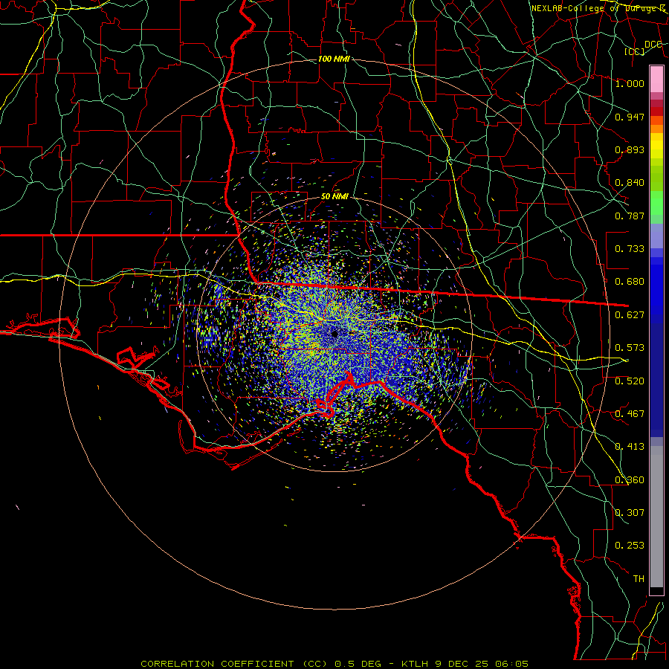The width and height of the screenshot is (669, 669).
Task: Click the "100 NMI" range ring label
Action: point(334,59)
